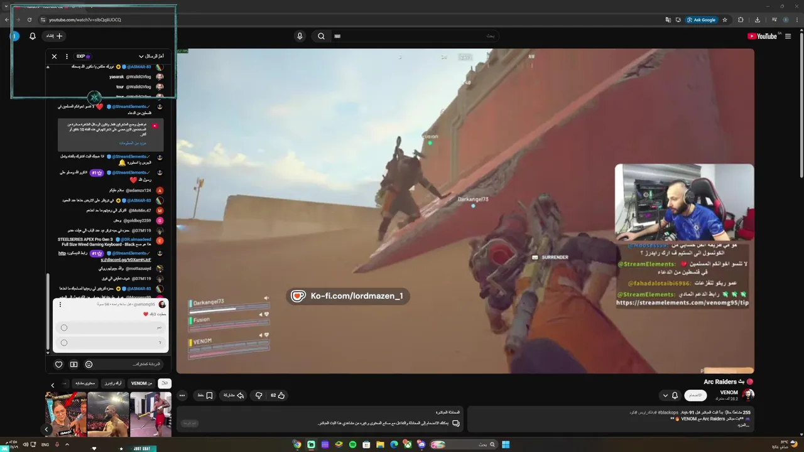804x452 pixels.
Task: Expand the top messages chat dropdown
Action: (x=150, y=56)
